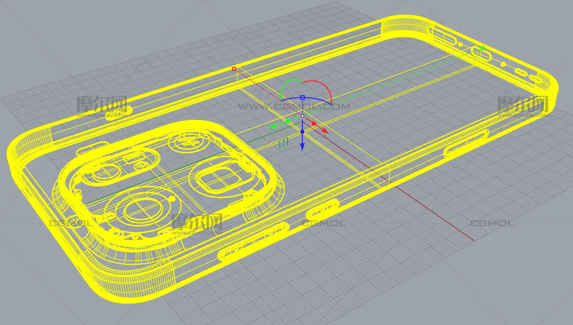The height and width of the screenshot is (325, 573).
Task: Select the red square control point
Action: [x=234, y=69]
